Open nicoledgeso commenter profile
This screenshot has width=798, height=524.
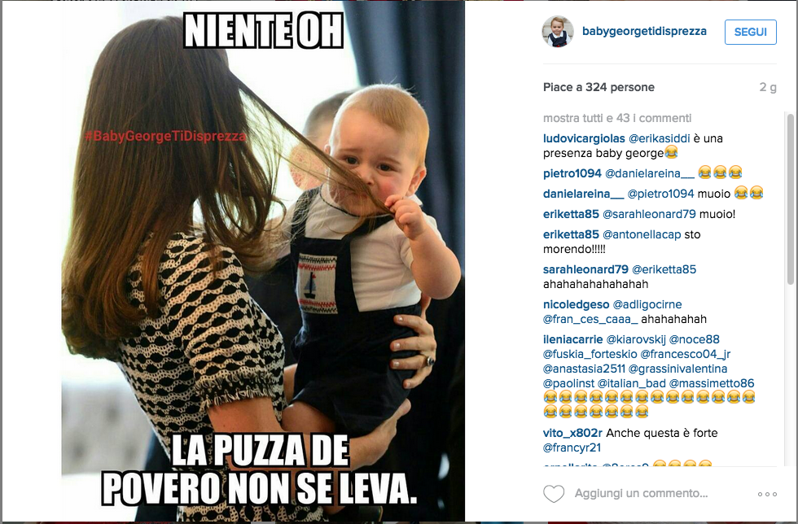[x=576, y=305]
